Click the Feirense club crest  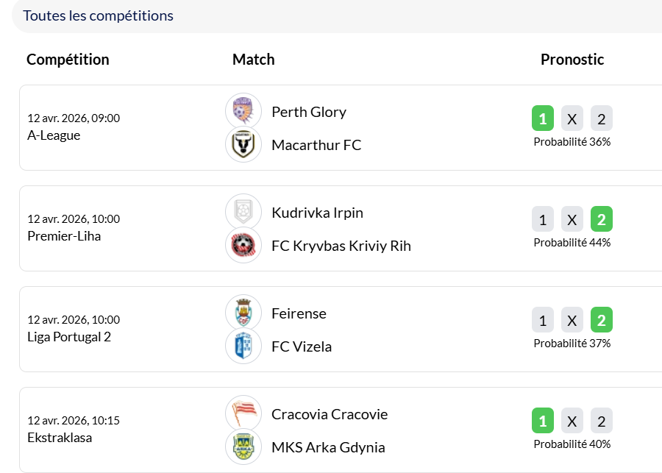(243, 313)
